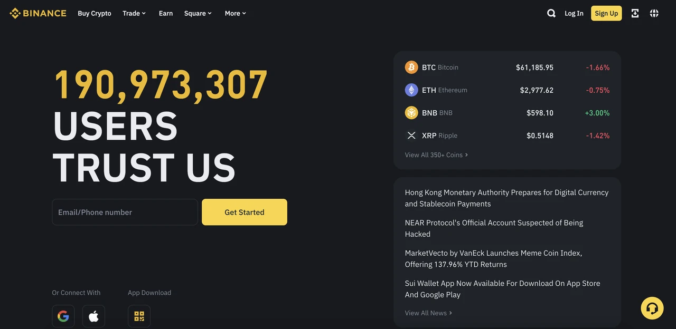Screen dimensions: 676x329
Task: Click the Binance logo
Action: (x=38, y=13)
